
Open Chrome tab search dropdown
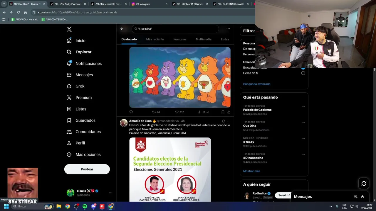pos(4,4)
